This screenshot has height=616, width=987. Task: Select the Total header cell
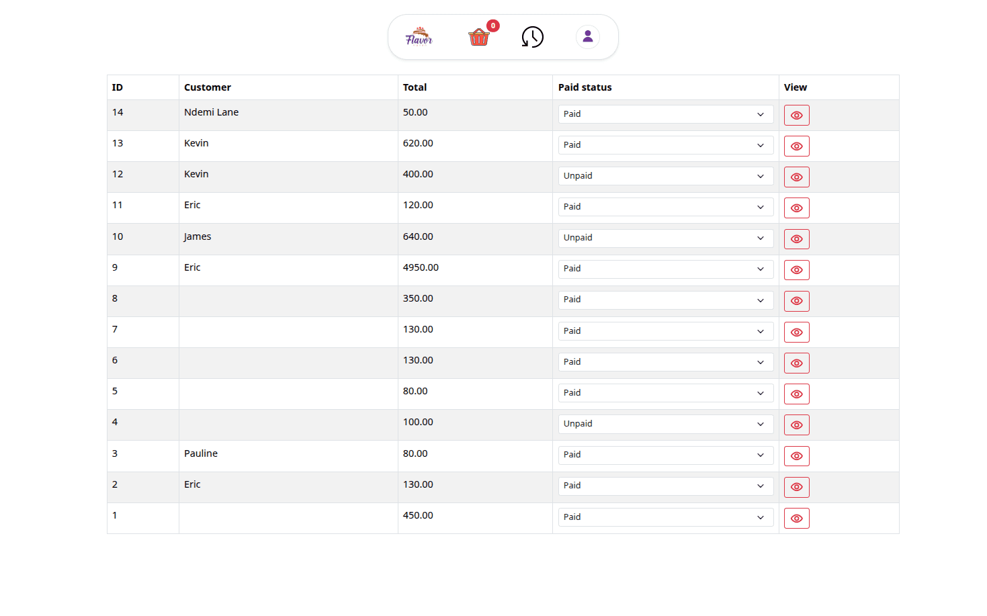point(415,87)
